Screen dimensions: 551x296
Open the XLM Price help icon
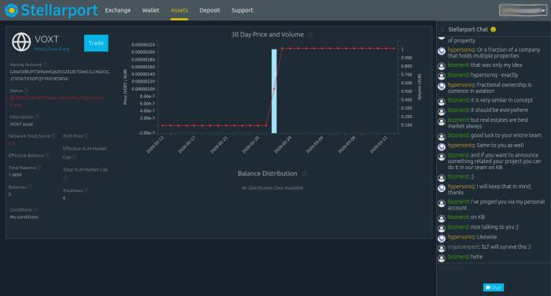[x=87, y=136]
